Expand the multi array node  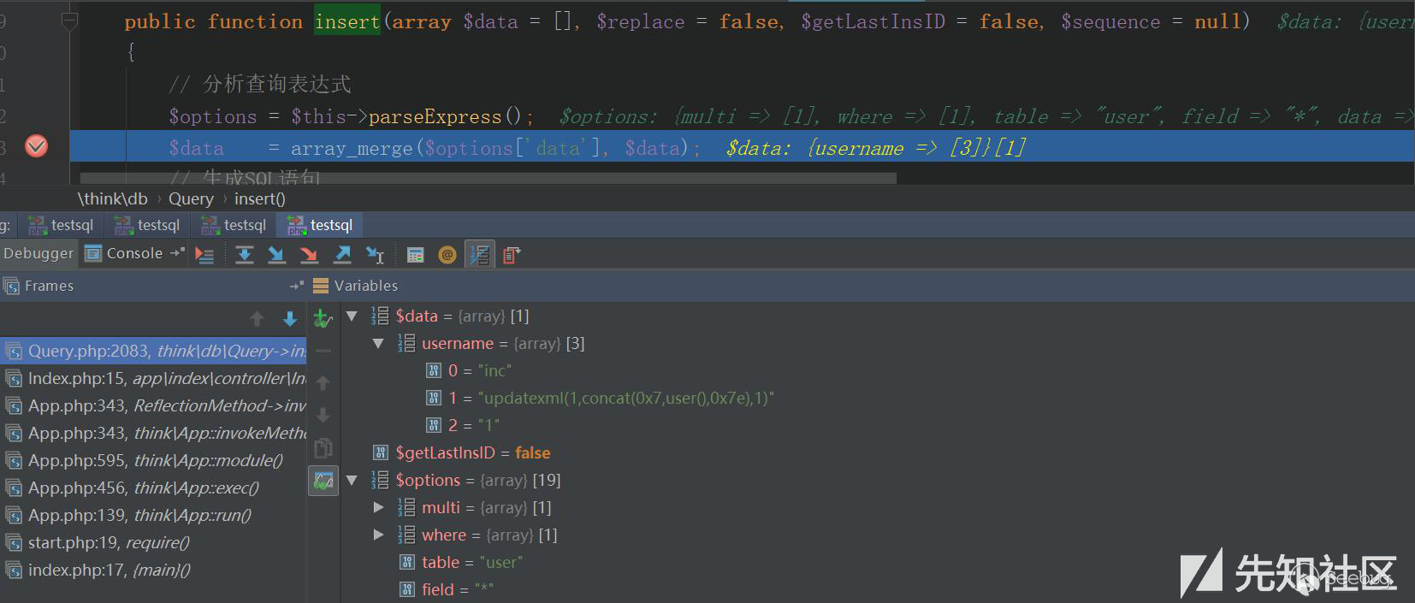378,508
